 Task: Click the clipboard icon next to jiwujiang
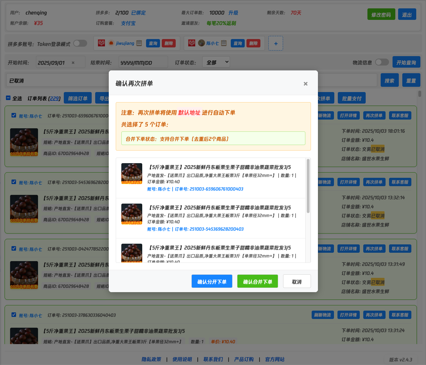click(139, 43)
